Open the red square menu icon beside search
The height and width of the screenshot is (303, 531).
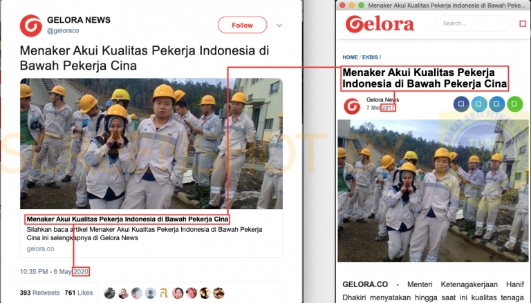point(523,23)
